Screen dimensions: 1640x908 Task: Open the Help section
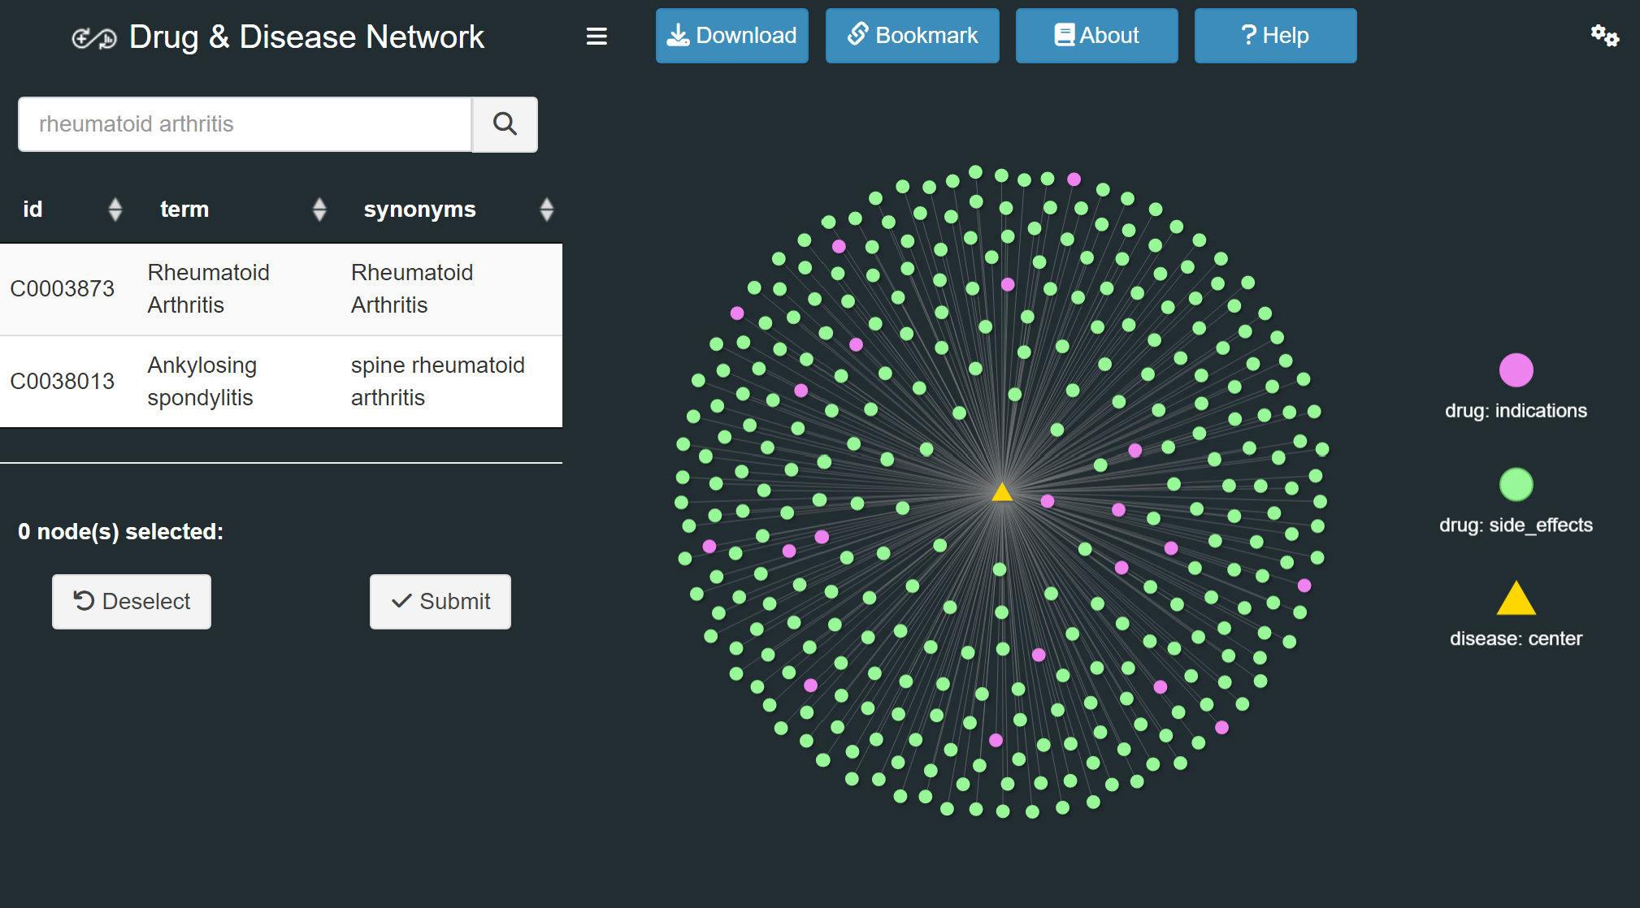coord(1274,36)
